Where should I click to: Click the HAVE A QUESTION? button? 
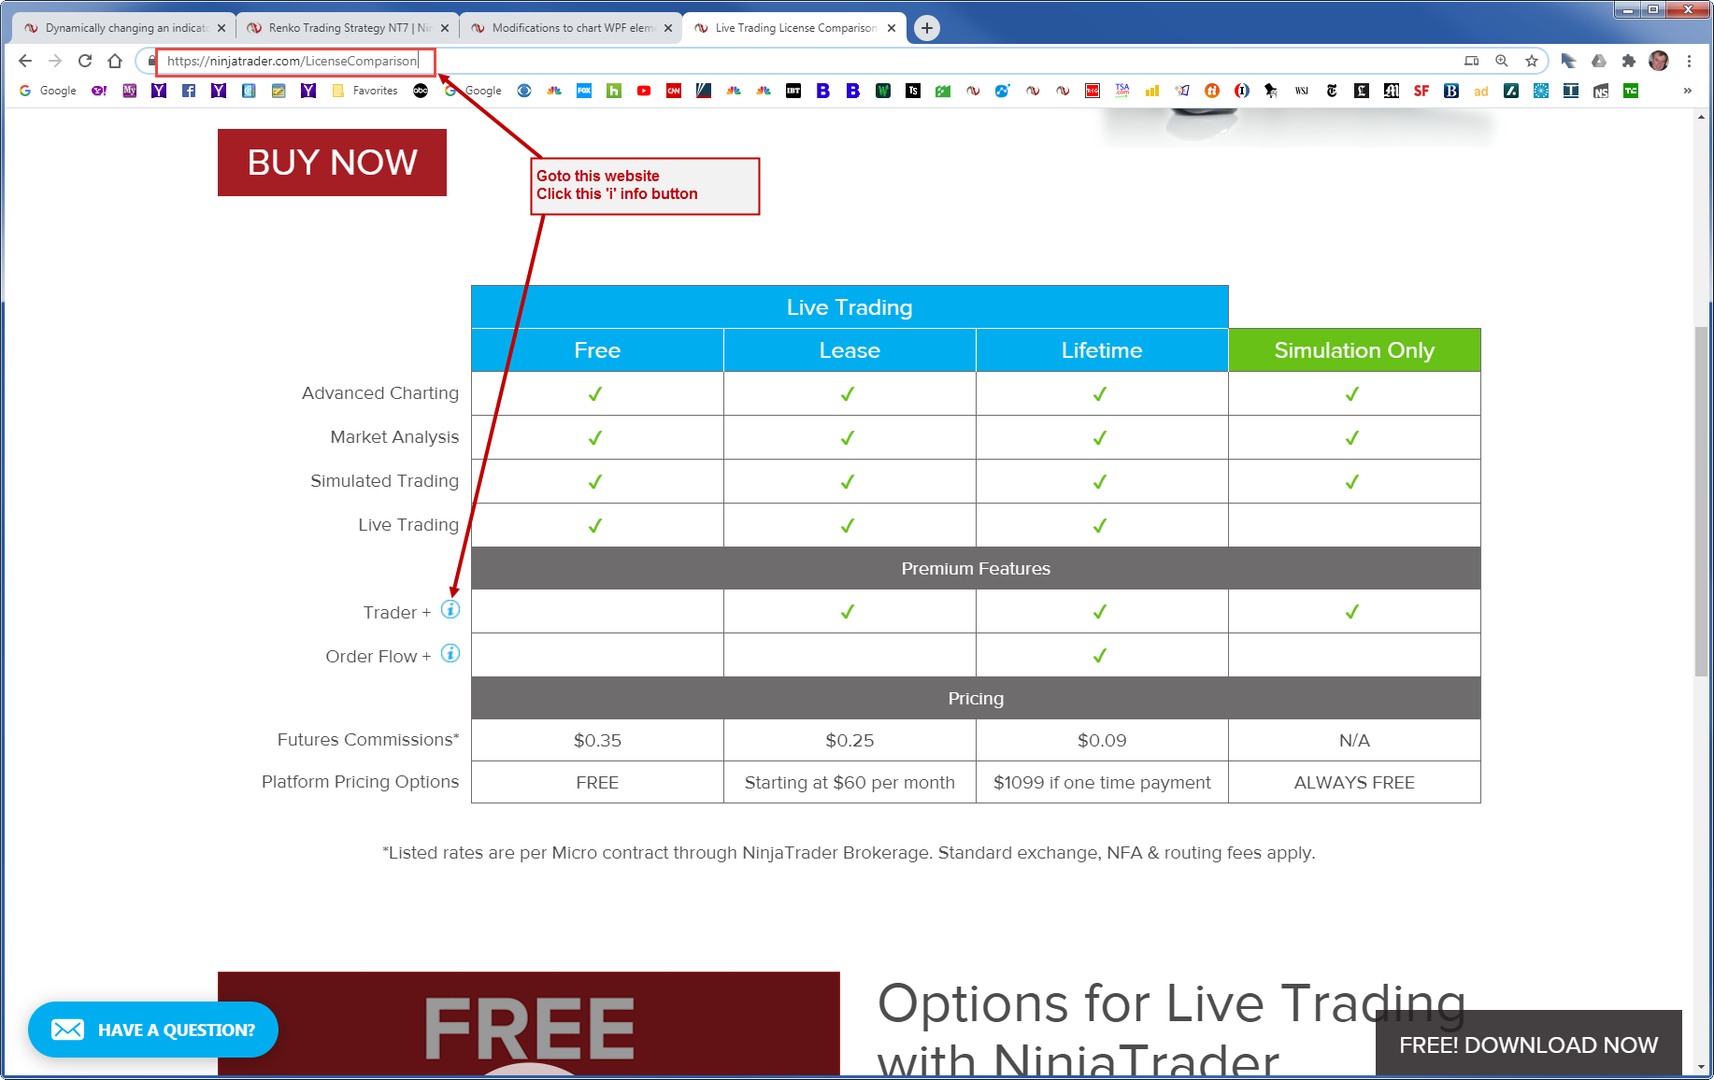(x=153, y=1030)
